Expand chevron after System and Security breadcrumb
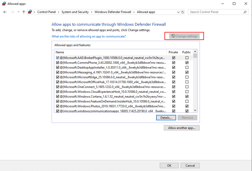The width and height of the screenshot is (252, 171). coord(92,12)
